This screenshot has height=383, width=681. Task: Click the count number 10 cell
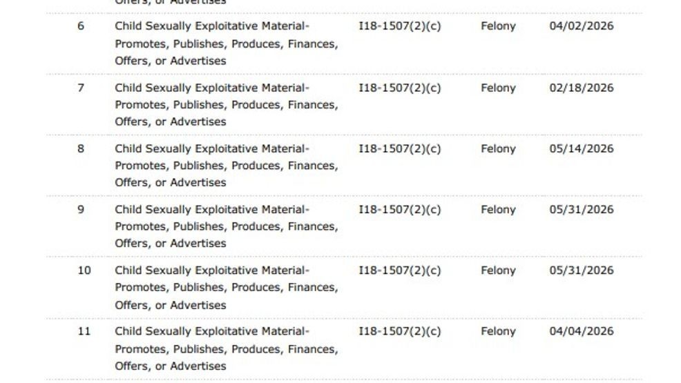[84, 271]
